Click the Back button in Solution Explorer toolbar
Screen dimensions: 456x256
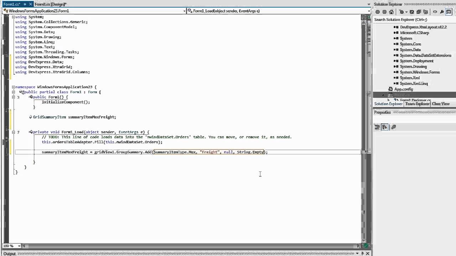378,12
